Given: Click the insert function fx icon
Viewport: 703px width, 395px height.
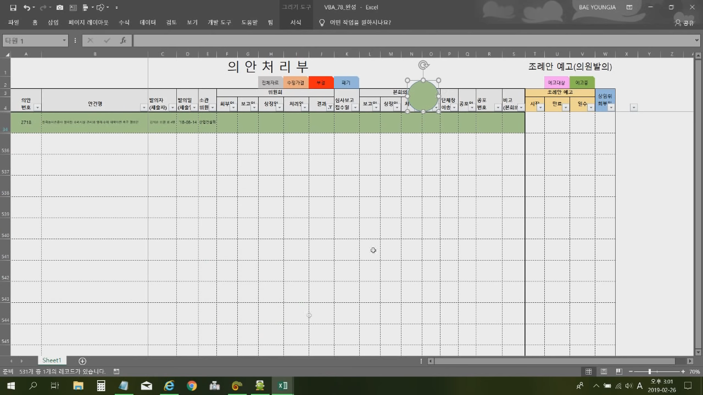Looking at the screenshot, I should point(123,41).
